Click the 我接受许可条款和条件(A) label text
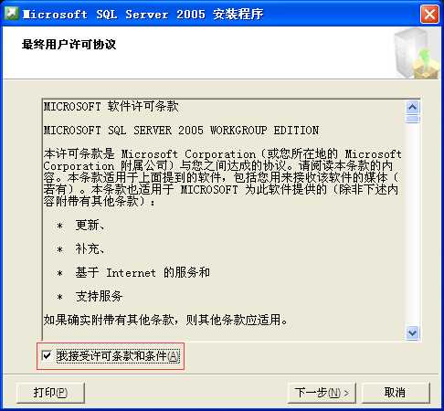Screen dimensions: 444x411 point(118,356)
